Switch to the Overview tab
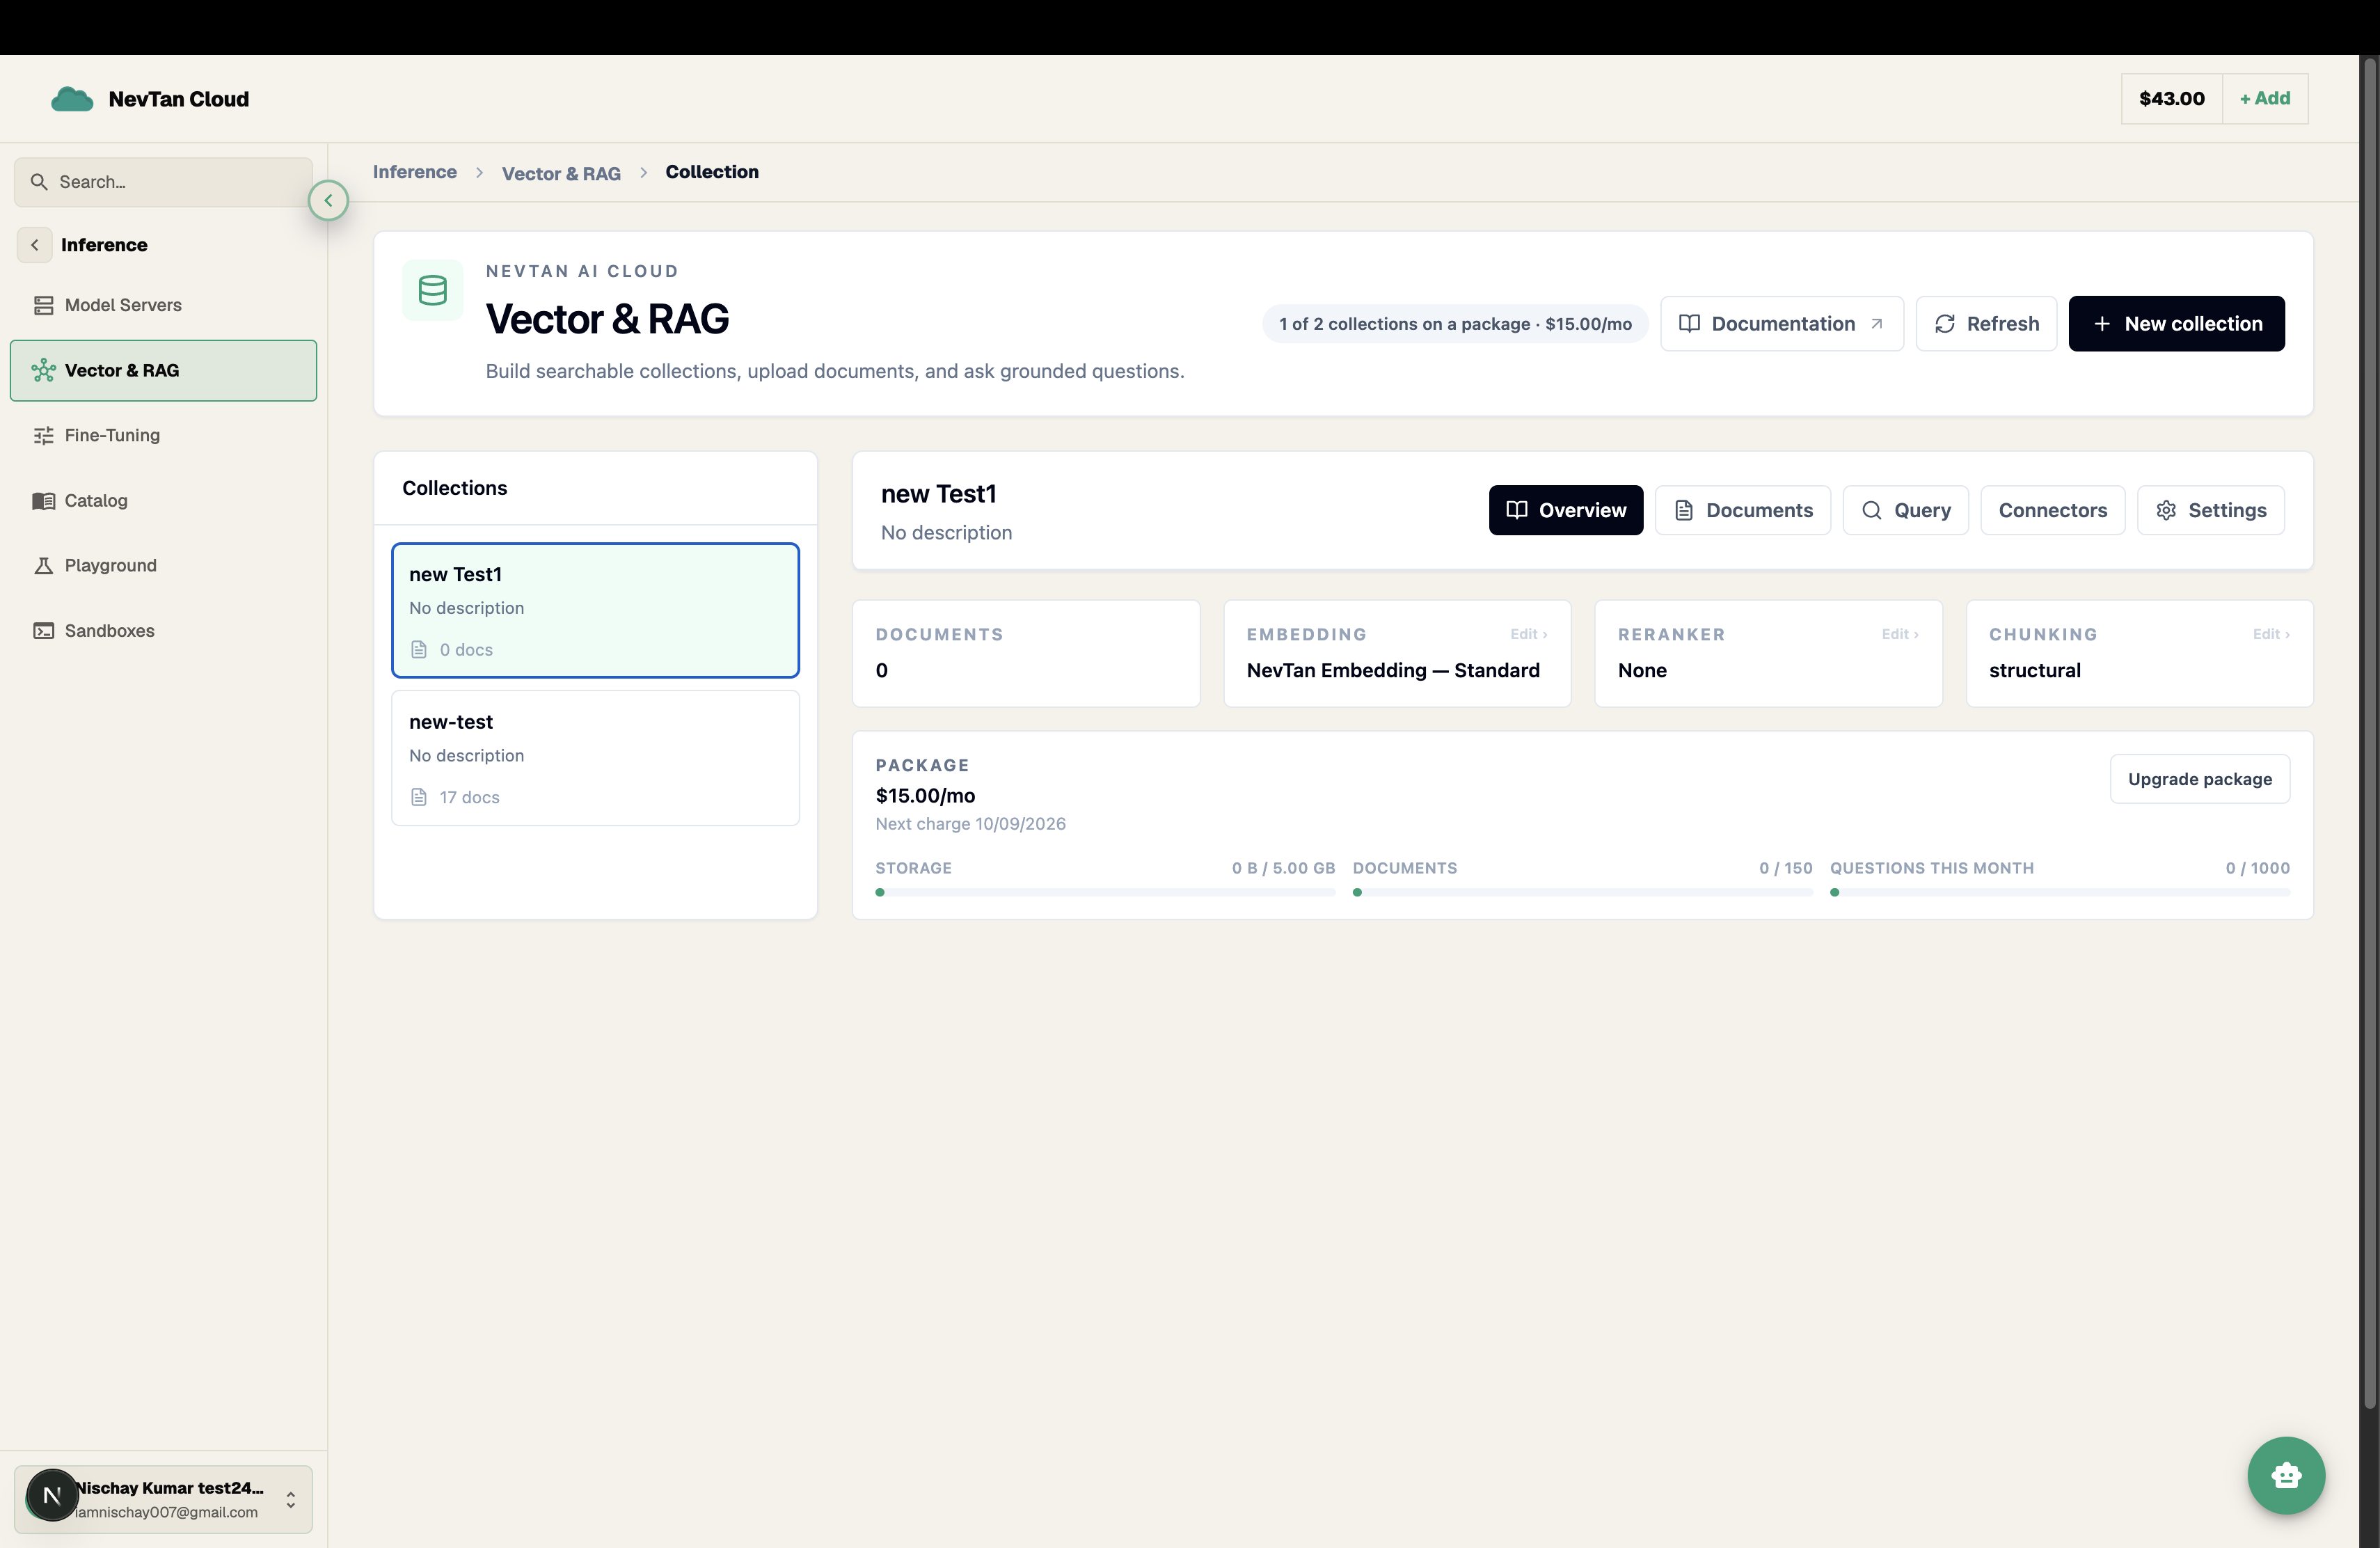The image size is (2380, 1548). pyautogui.click(x=1566, y=510)
